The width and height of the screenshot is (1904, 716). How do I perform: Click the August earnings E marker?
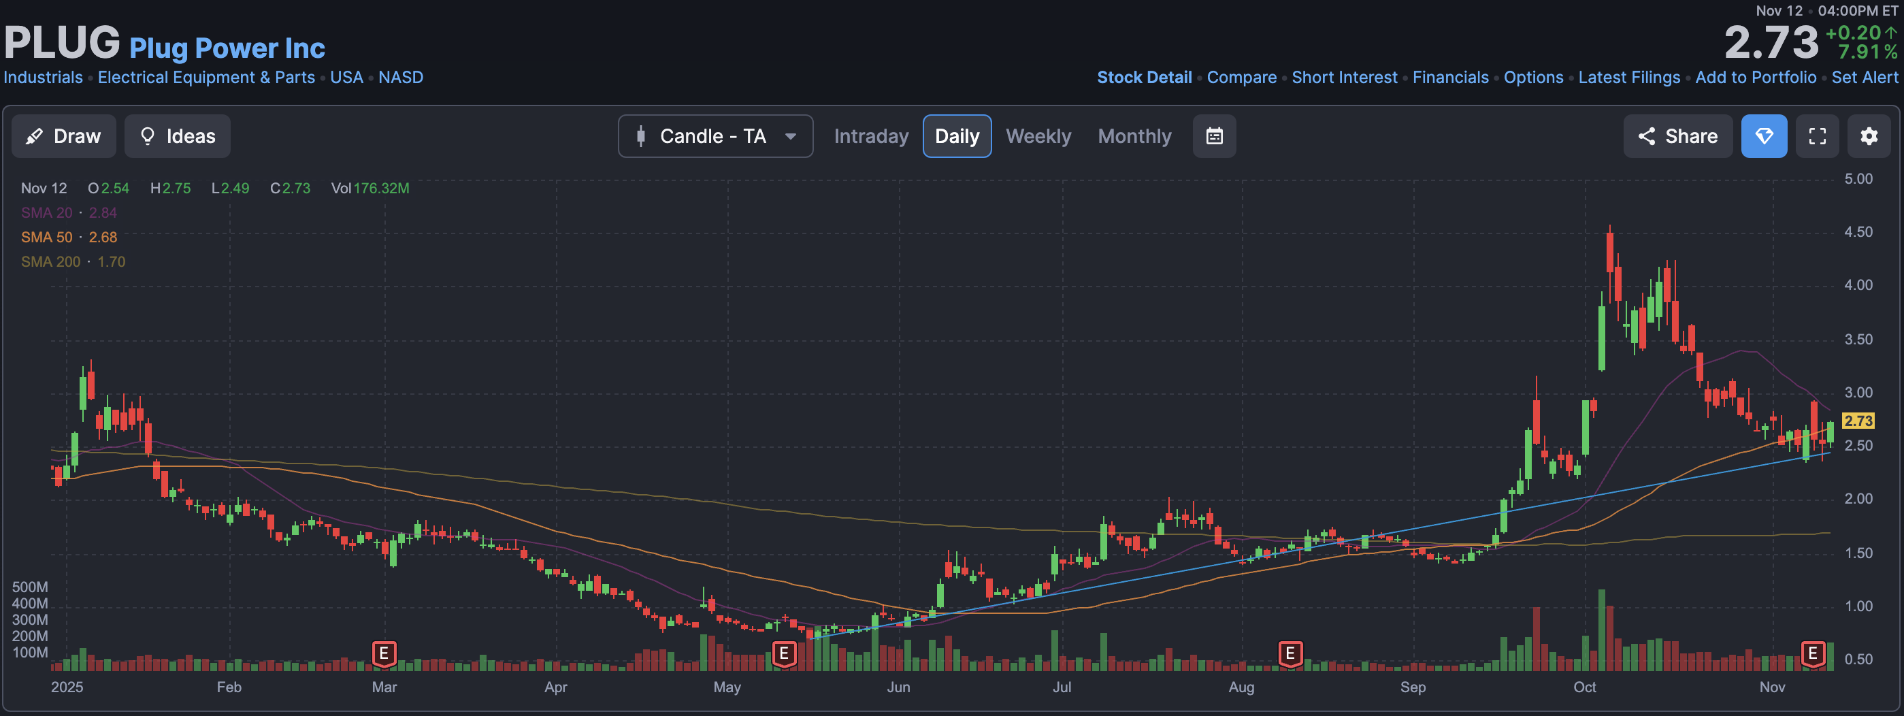(x=1290, y=653)
